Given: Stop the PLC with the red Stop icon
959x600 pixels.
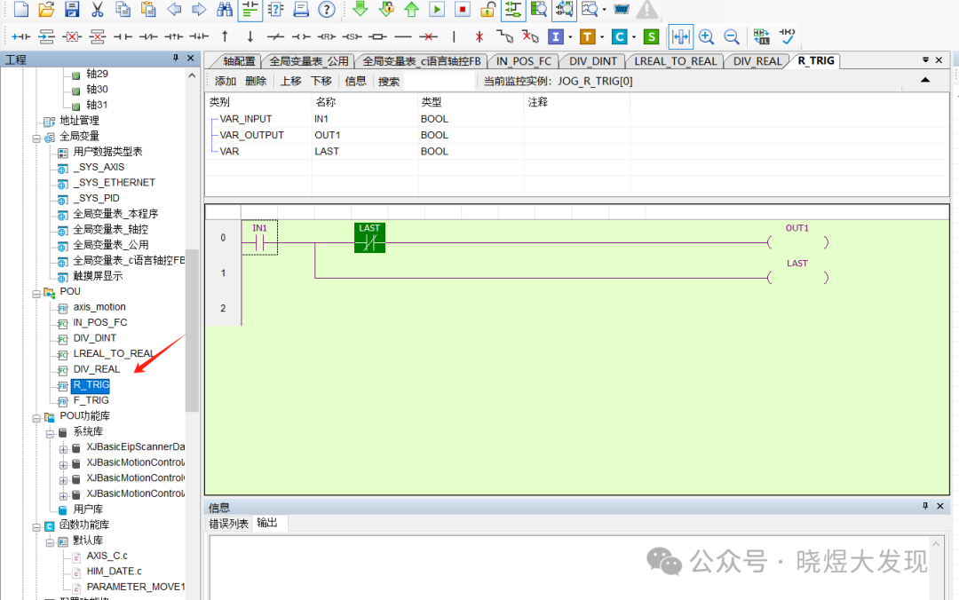Looking at the screenshot, I should coord(463,9).
